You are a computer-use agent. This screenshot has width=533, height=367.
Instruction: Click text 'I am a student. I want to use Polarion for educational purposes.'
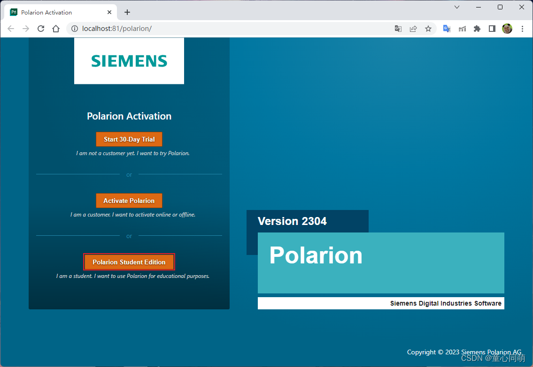(132, 276)
